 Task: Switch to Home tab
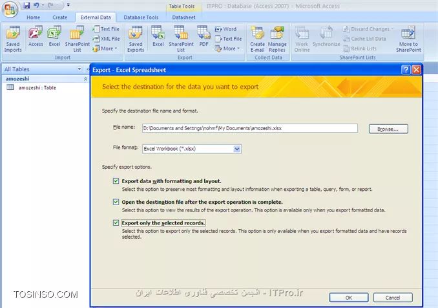click(33, 17)
